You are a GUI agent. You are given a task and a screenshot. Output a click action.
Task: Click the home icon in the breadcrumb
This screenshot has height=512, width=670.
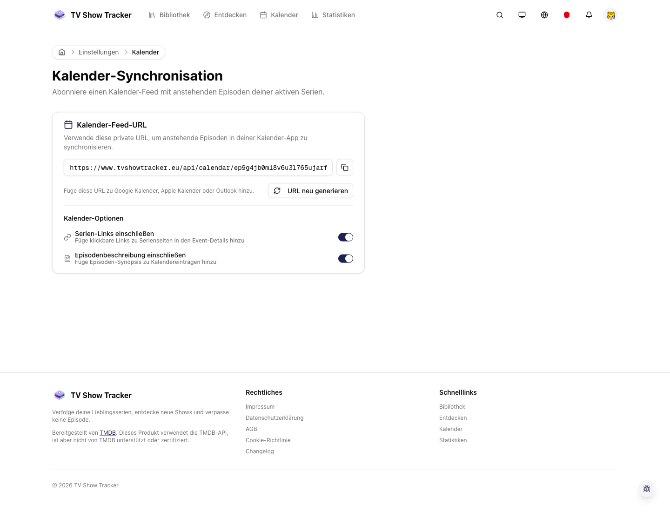coord(62,52)
